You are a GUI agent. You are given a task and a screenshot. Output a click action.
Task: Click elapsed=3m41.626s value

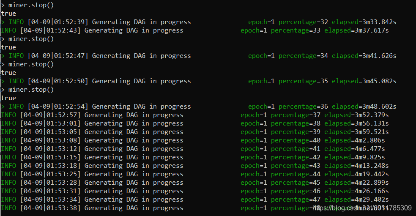[364, 56]
